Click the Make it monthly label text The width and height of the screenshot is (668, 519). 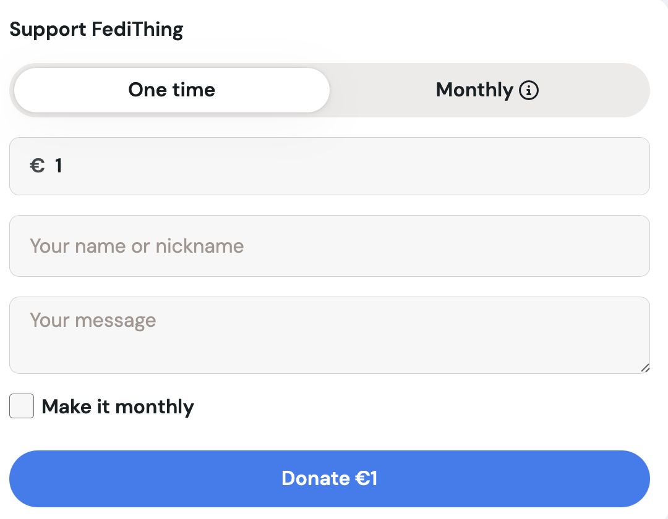(118, 406)
